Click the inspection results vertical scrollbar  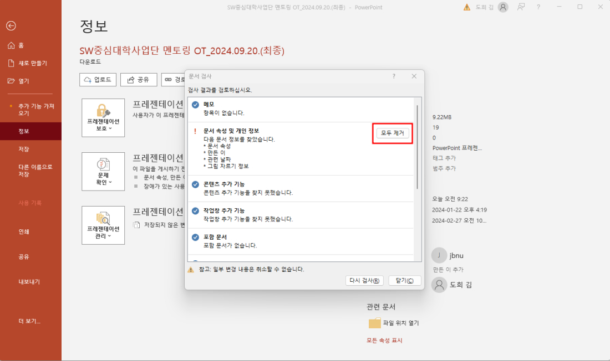pos(418,144)
